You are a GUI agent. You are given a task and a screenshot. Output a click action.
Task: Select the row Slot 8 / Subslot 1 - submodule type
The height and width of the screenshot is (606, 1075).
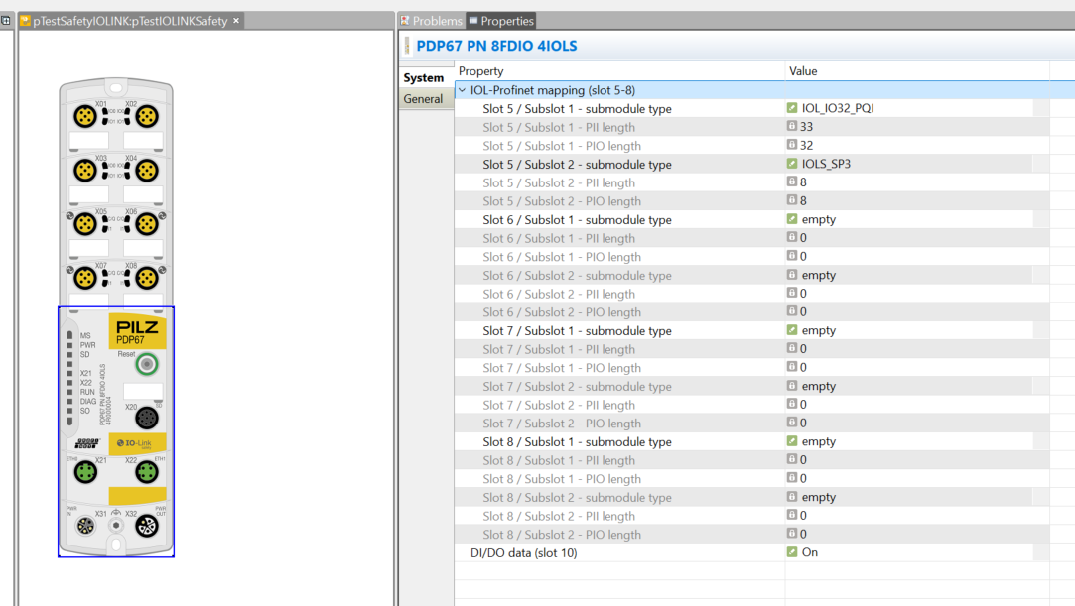[752, 441]
